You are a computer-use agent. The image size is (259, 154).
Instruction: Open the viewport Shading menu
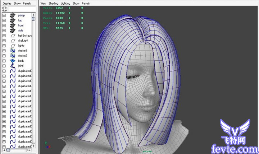[x=53, y=3]
